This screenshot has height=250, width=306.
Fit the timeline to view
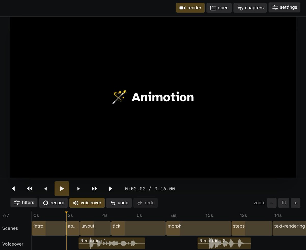click(x=284, y=203)
